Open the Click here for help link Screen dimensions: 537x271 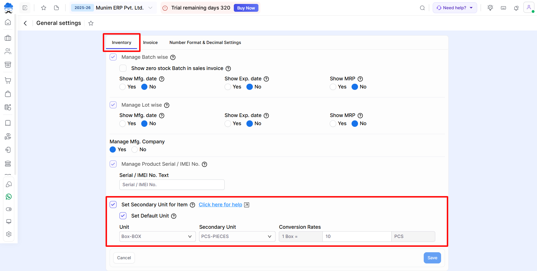tap(220, 205)
